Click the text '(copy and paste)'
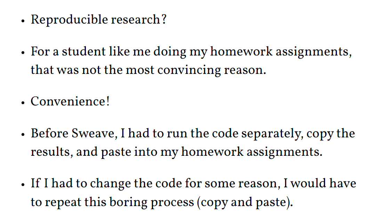 (244, 202)
